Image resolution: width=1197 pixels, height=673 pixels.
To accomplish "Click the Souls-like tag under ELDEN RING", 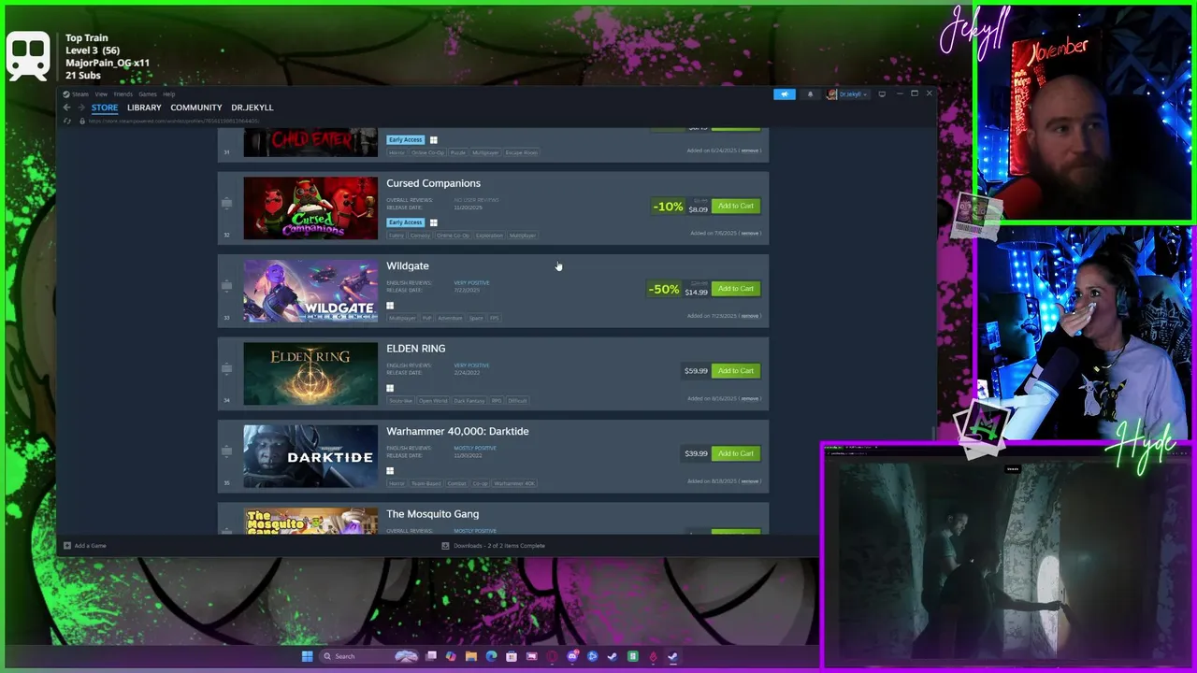I will click(x=400, y=400).
